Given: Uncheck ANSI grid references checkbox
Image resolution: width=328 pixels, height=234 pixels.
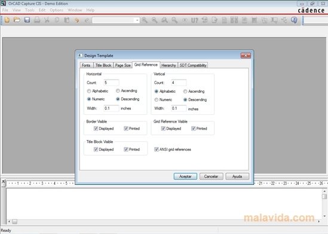Looking at the screenshot, I should (x=157, y=150).
